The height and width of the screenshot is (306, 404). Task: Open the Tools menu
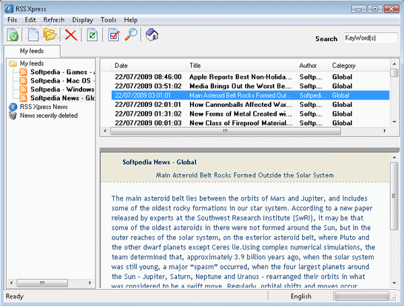pyautogui.click(x=108, y=20)
